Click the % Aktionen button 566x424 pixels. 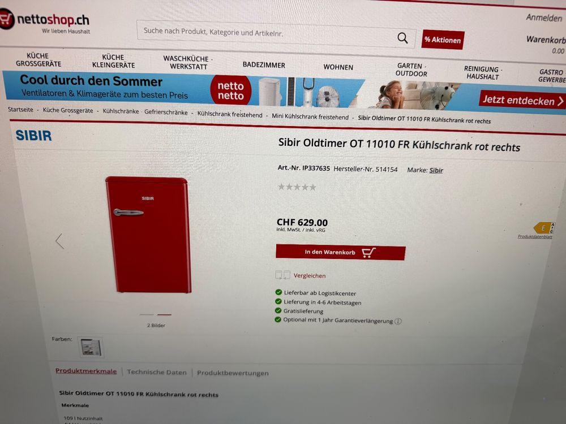[x=443, y=40]
